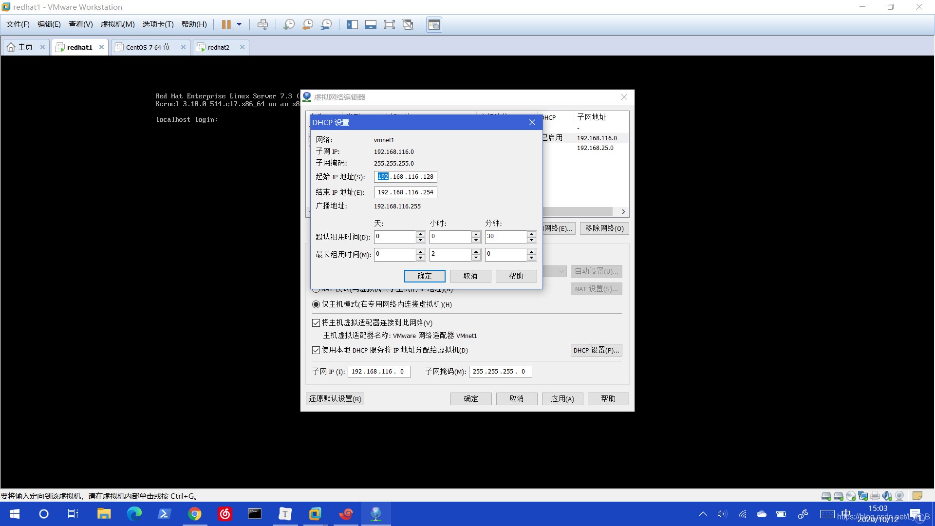This screenshot has width=935, height=526.
Task: Click the 起始 IP 地址 input field
Action: [405, 176]
